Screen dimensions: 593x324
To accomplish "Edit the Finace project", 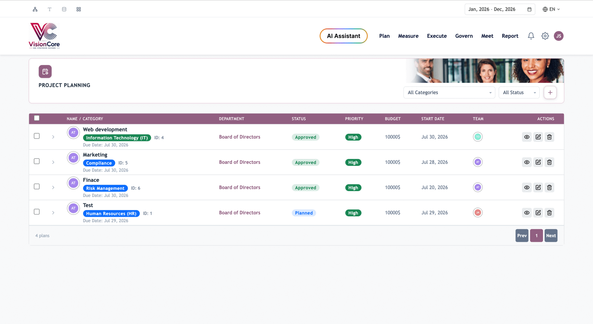I will [538, 187].
